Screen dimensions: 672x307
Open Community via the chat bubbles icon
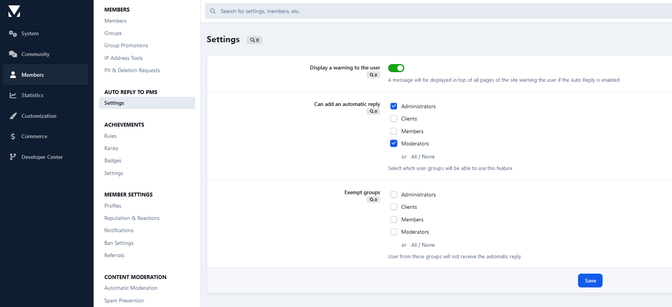[13, 54]
